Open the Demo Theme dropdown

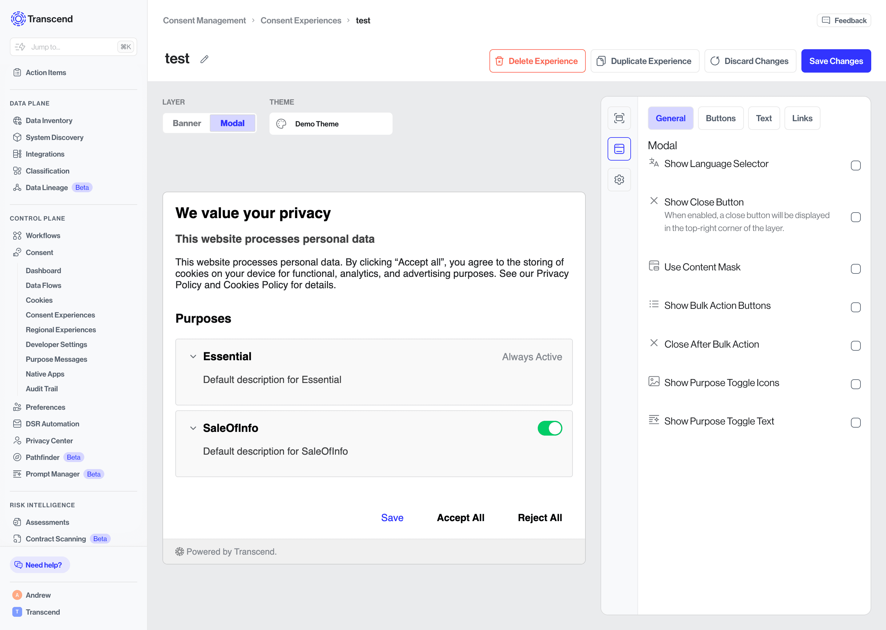tap(331, 124)
